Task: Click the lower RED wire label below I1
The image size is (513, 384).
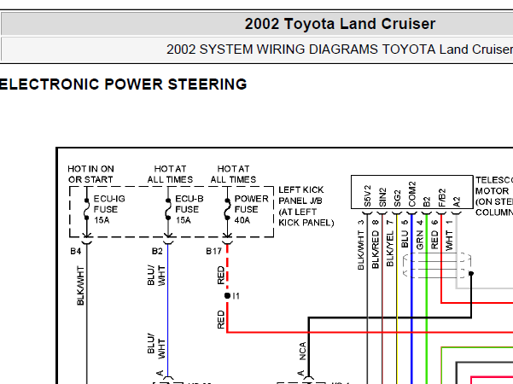Action: [x=221, y=319]
